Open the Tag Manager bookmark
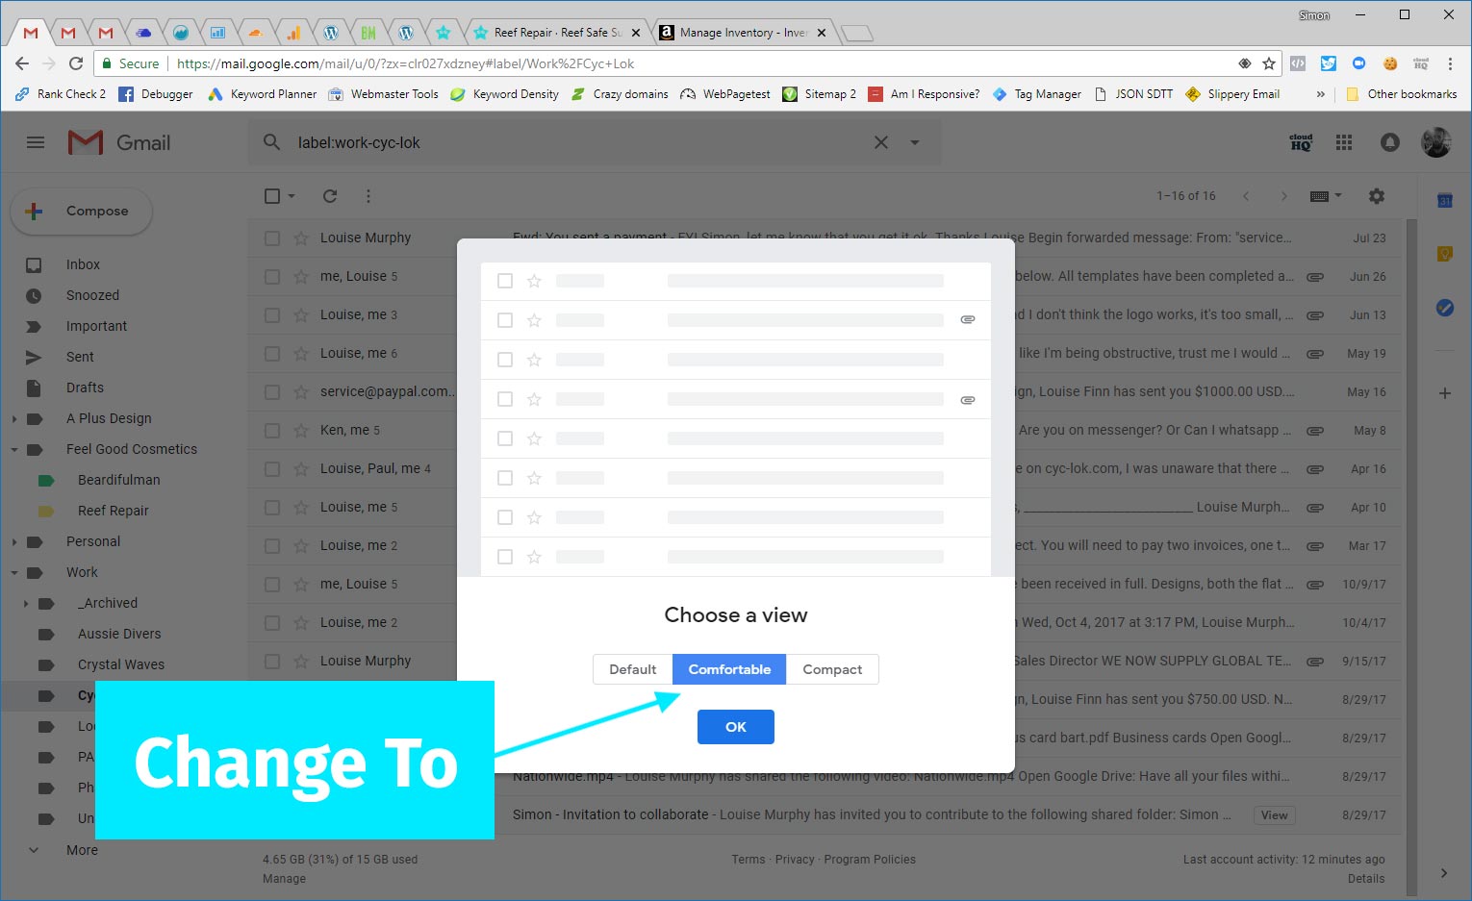 (1036, 94)
